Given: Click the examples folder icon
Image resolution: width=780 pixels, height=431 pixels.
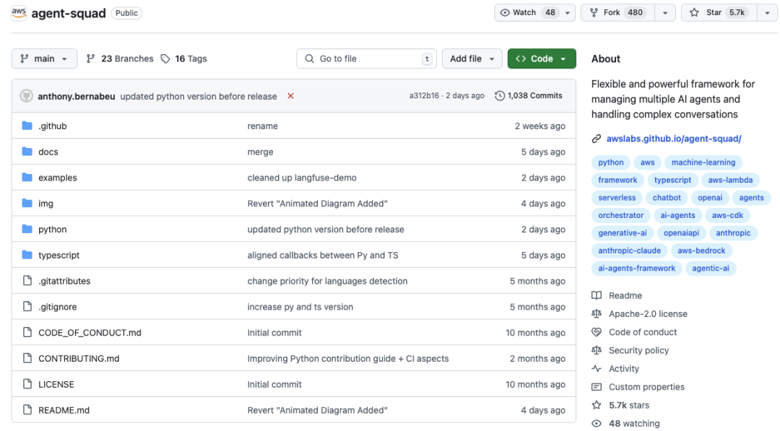Looking at the screenshot, I should pyautogui.click(x=27, y=178).
